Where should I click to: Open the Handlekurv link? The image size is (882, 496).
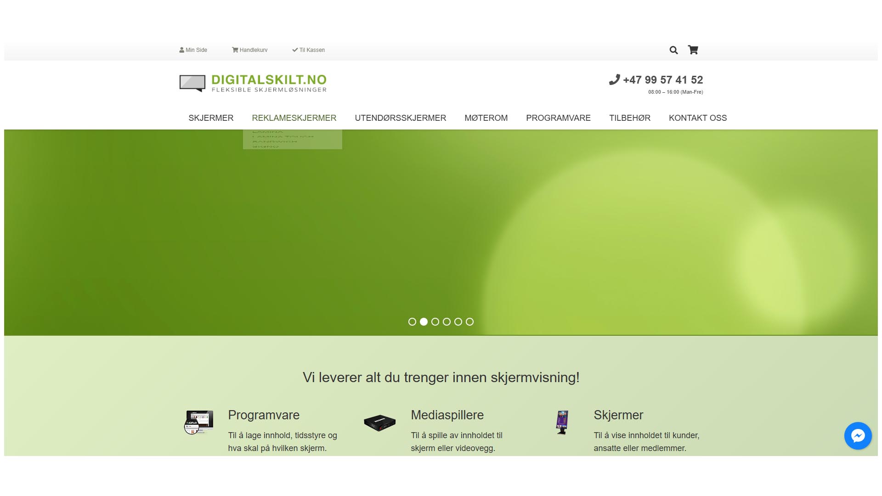click(x=250, y=50)
